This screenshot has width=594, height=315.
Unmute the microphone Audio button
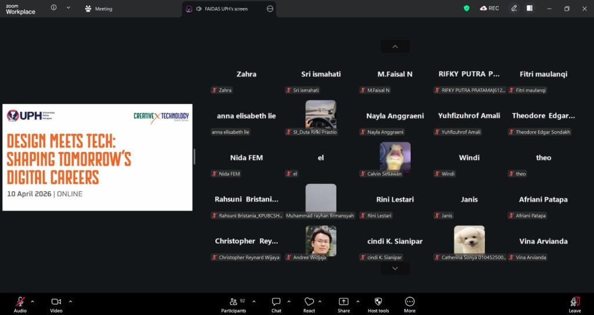point(20,302)
